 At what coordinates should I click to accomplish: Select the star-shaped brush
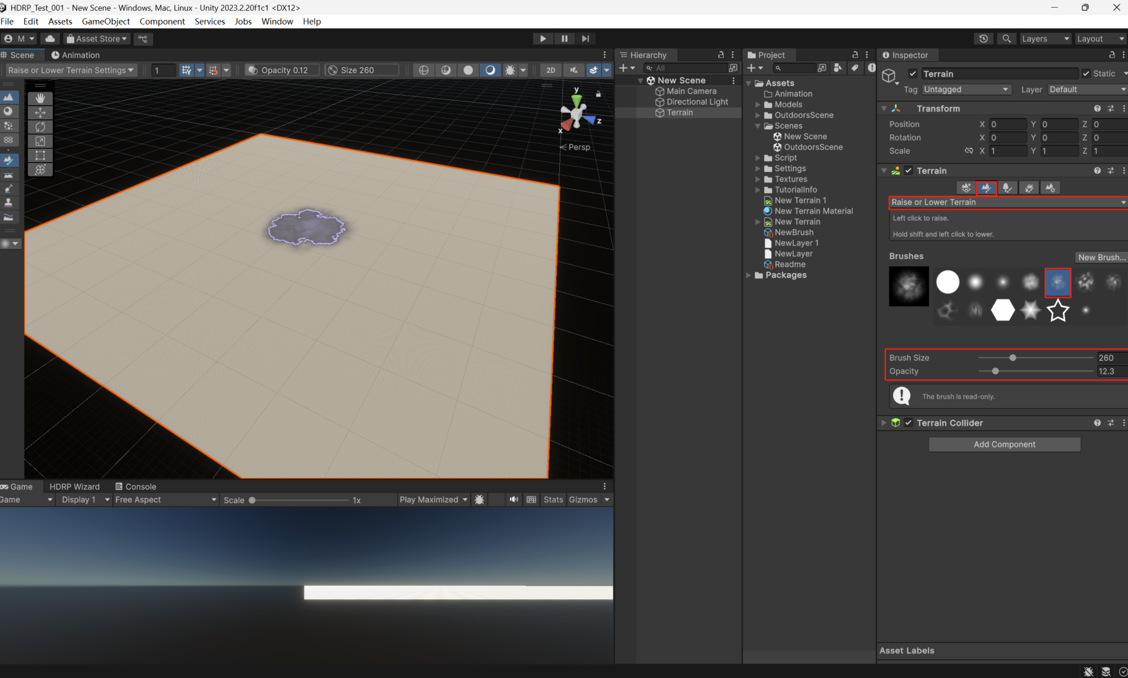(x=1057, y=310)
